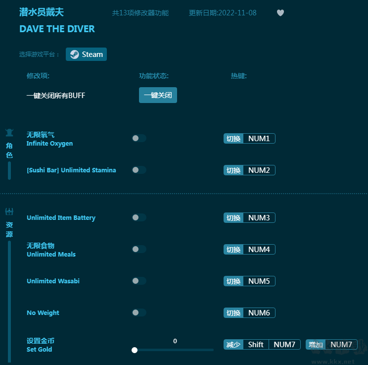Click the Unlimited Meals label
The height and width of the screenshot is (365, 368).
51,254
